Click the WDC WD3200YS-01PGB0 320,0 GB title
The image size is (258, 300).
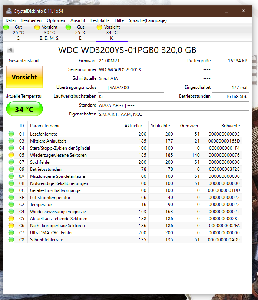[127, 50]
